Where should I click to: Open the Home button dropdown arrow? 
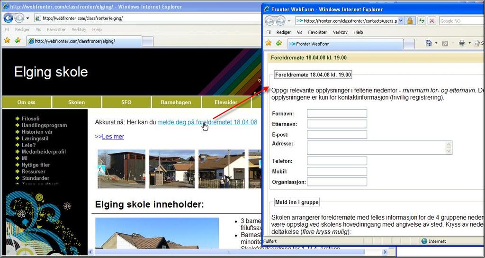pos(436,43)
